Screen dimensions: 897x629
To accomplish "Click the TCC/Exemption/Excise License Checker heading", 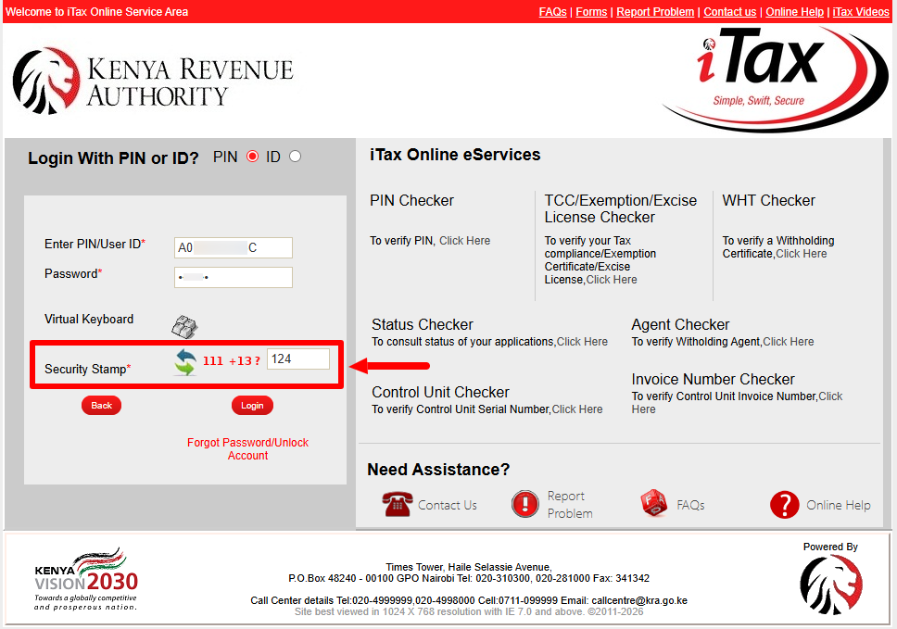I will [x=621, y=208].
